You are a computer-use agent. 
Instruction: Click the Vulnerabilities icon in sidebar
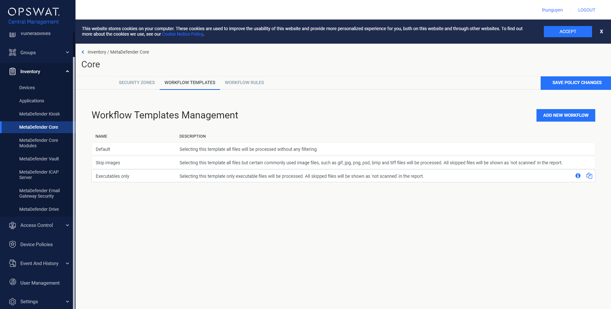(13, 34)
